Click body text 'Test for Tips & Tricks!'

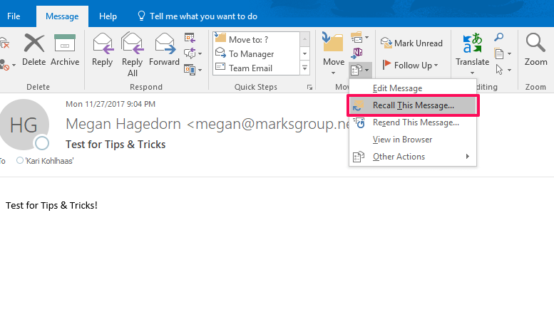[51, 205]
